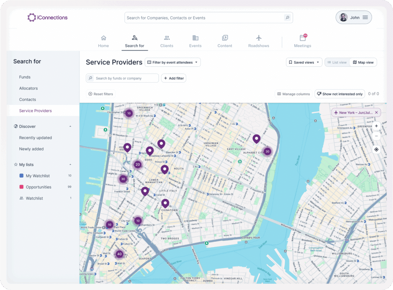Viewport: 393px width, 290px height.
Task: Recenter map with locate icon
Action: click(x=376, y=150)
